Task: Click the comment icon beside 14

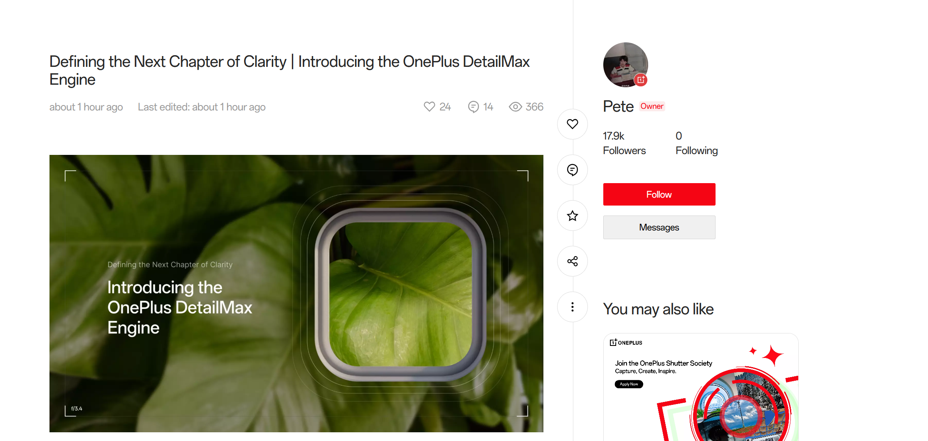Action: (474, 107)
